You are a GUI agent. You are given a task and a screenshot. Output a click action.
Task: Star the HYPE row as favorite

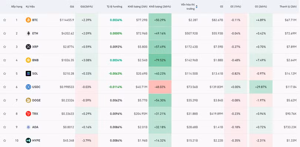pyautogui.click(x=4, y=140)
